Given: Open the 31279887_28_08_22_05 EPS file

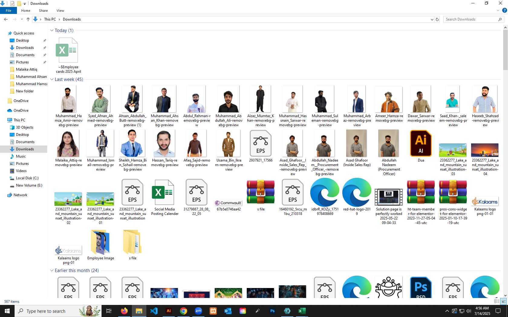Looking at the screenshot, I should click(197, 197).
